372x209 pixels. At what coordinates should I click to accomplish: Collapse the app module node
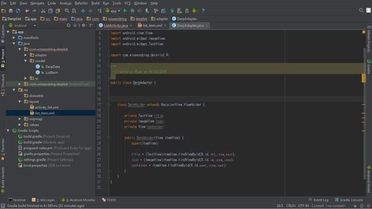(x=8, y=32)
